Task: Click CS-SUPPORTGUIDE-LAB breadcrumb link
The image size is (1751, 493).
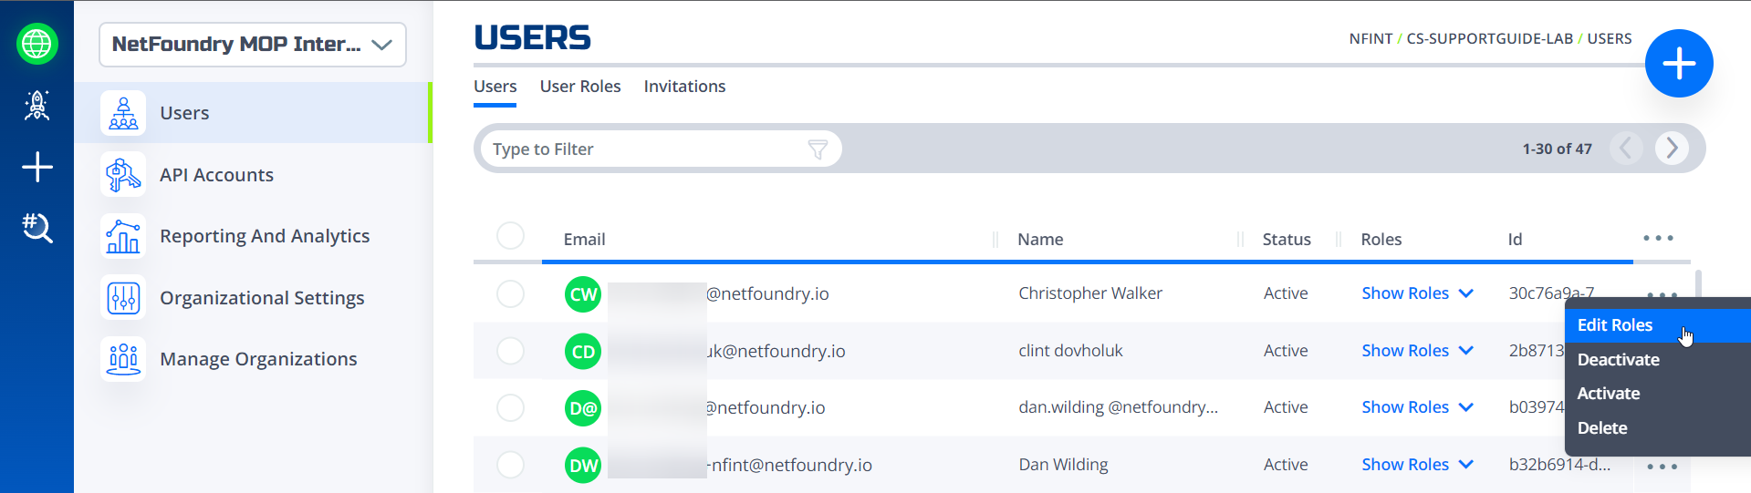Action: coord(1489,38)
